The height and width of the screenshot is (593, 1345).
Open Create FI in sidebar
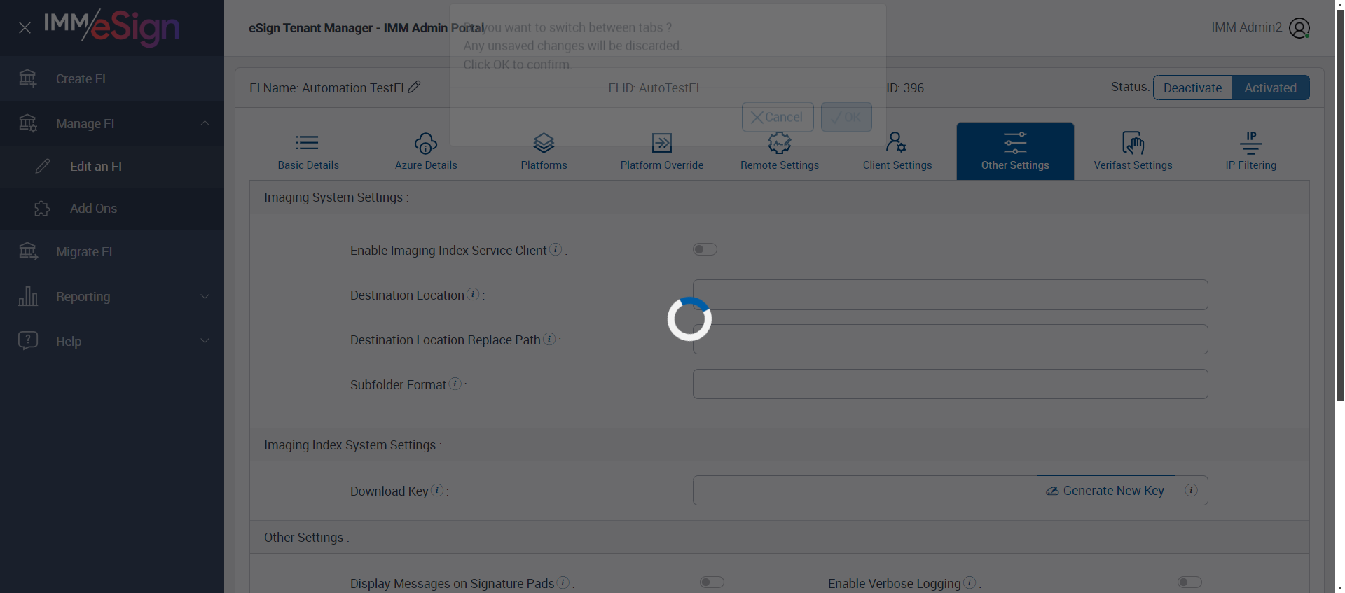(x=112, y=78)
